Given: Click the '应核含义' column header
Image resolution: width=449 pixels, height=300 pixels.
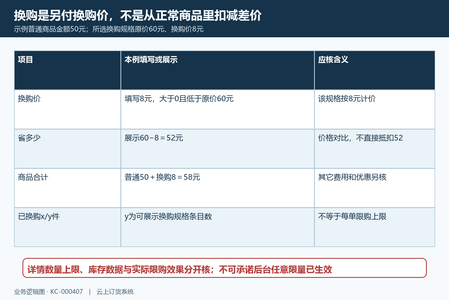Looking at the screenshot, I should [375, 70].
